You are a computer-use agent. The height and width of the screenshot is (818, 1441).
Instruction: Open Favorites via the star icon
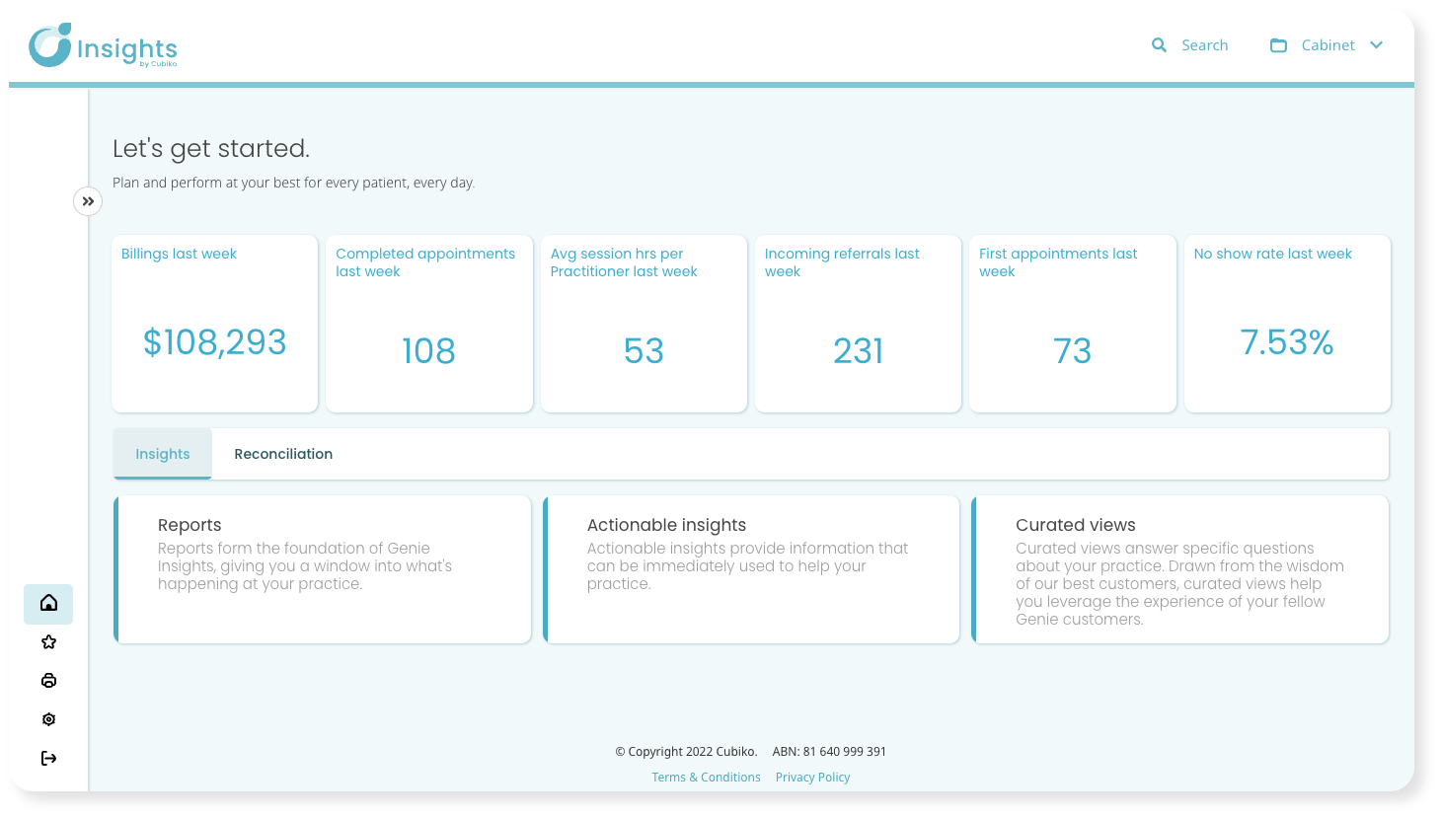(x=48, y=641)
